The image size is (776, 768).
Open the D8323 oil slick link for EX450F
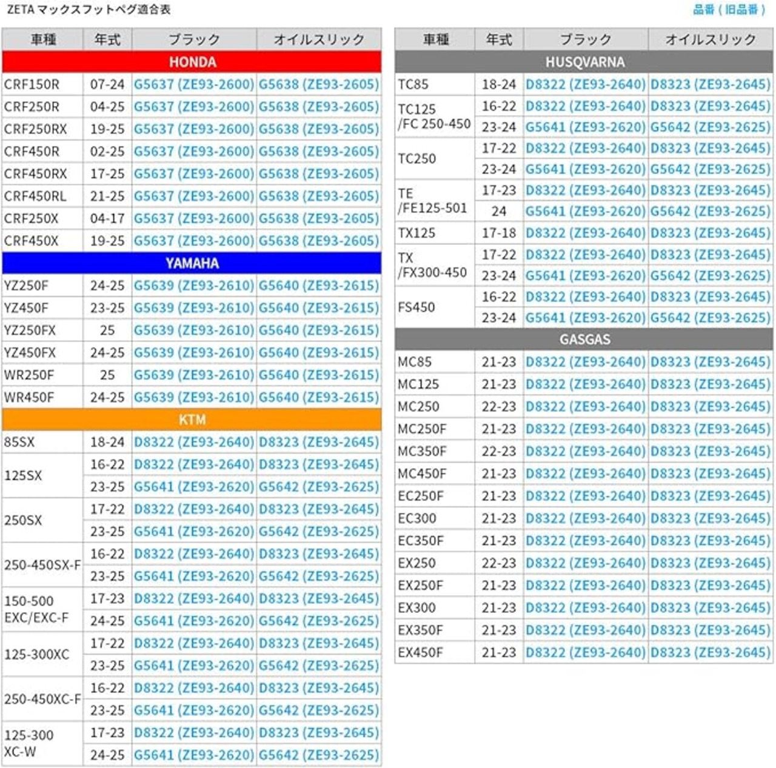(711, 653)
